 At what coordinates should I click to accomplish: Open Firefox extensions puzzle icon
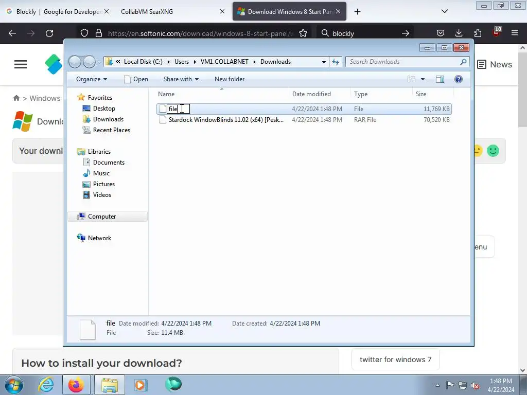[478, 33]
